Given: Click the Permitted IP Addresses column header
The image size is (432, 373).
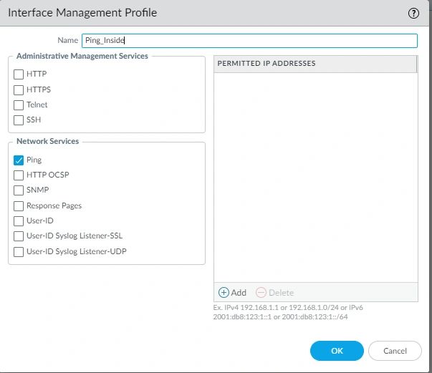Looking at the screenshot, I should pos(315,64).
